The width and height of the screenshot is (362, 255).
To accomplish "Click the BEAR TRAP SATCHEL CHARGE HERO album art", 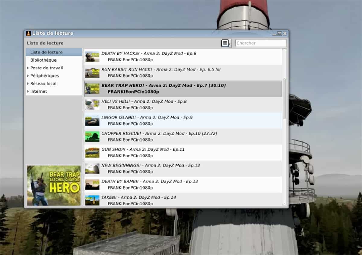I will click(x=54, y=185).
